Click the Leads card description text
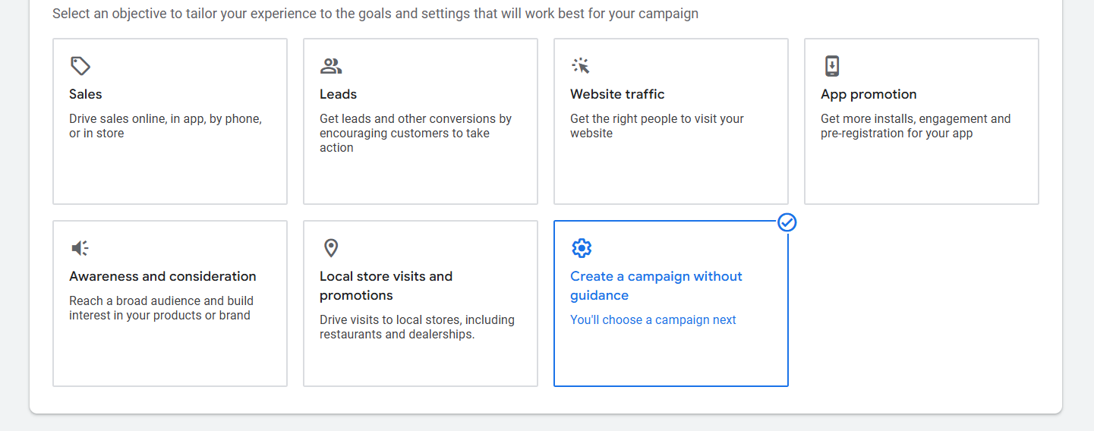This screenshot has height=431, width=1094. 415,133
